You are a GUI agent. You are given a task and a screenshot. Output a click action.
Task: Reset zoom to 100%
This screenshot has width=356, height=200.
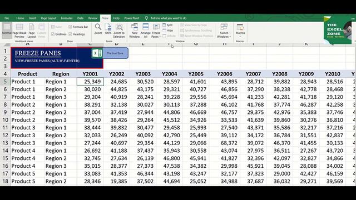(x=108, y=29)
